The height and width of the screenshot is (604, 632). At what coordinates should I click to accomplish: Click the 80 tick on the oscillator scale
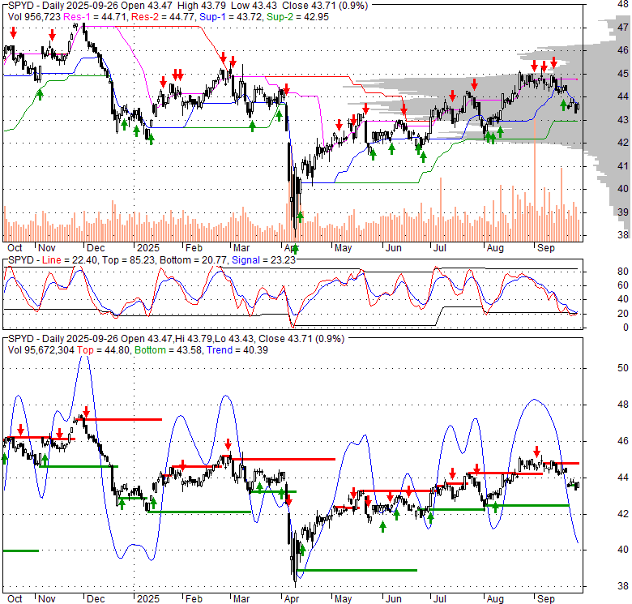tap(623, 272)
